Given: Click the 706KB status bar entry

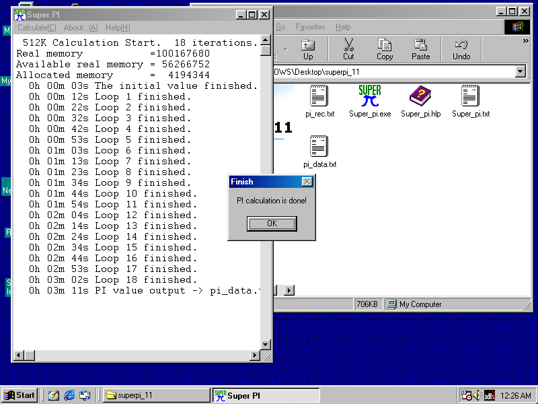Looking at the screenshot, I should click(367, 304).
